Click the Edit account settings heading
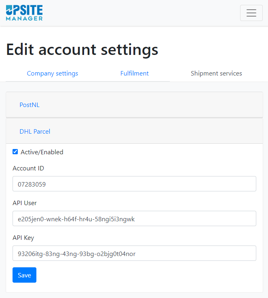Screen dimensions: 268x298 tap(82, 50)
